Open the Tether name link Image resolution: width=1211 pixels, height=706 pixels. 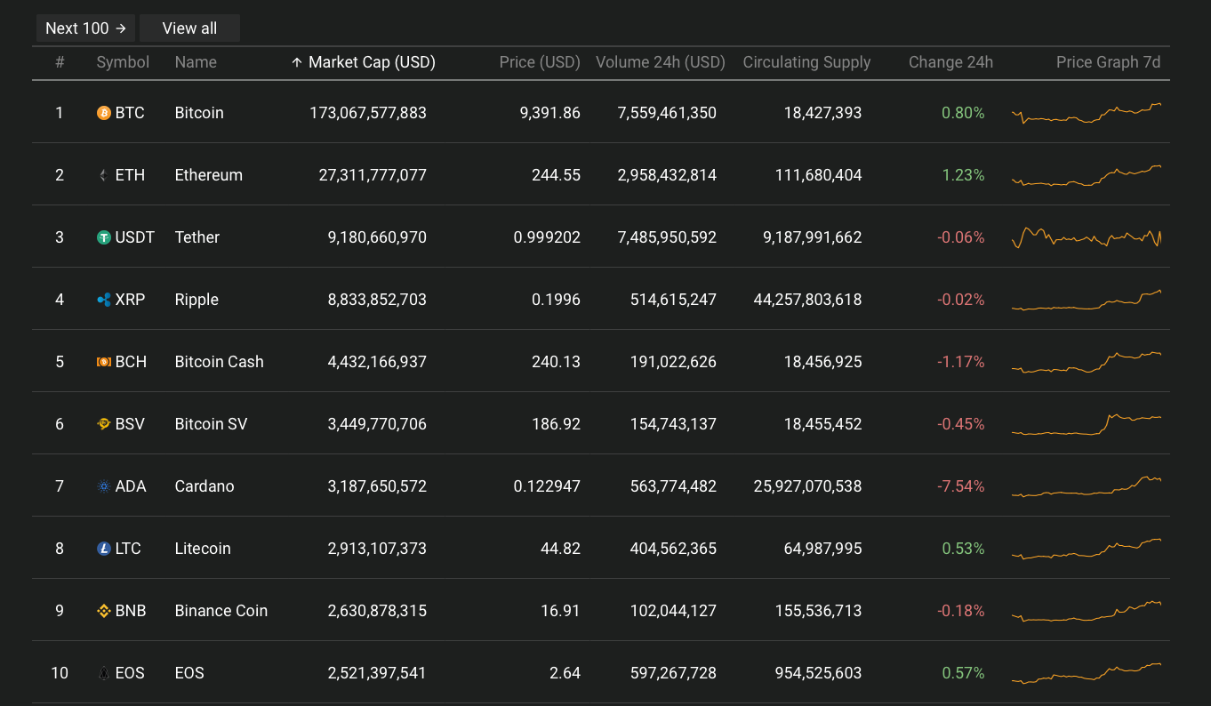click(x=197, y=237)
